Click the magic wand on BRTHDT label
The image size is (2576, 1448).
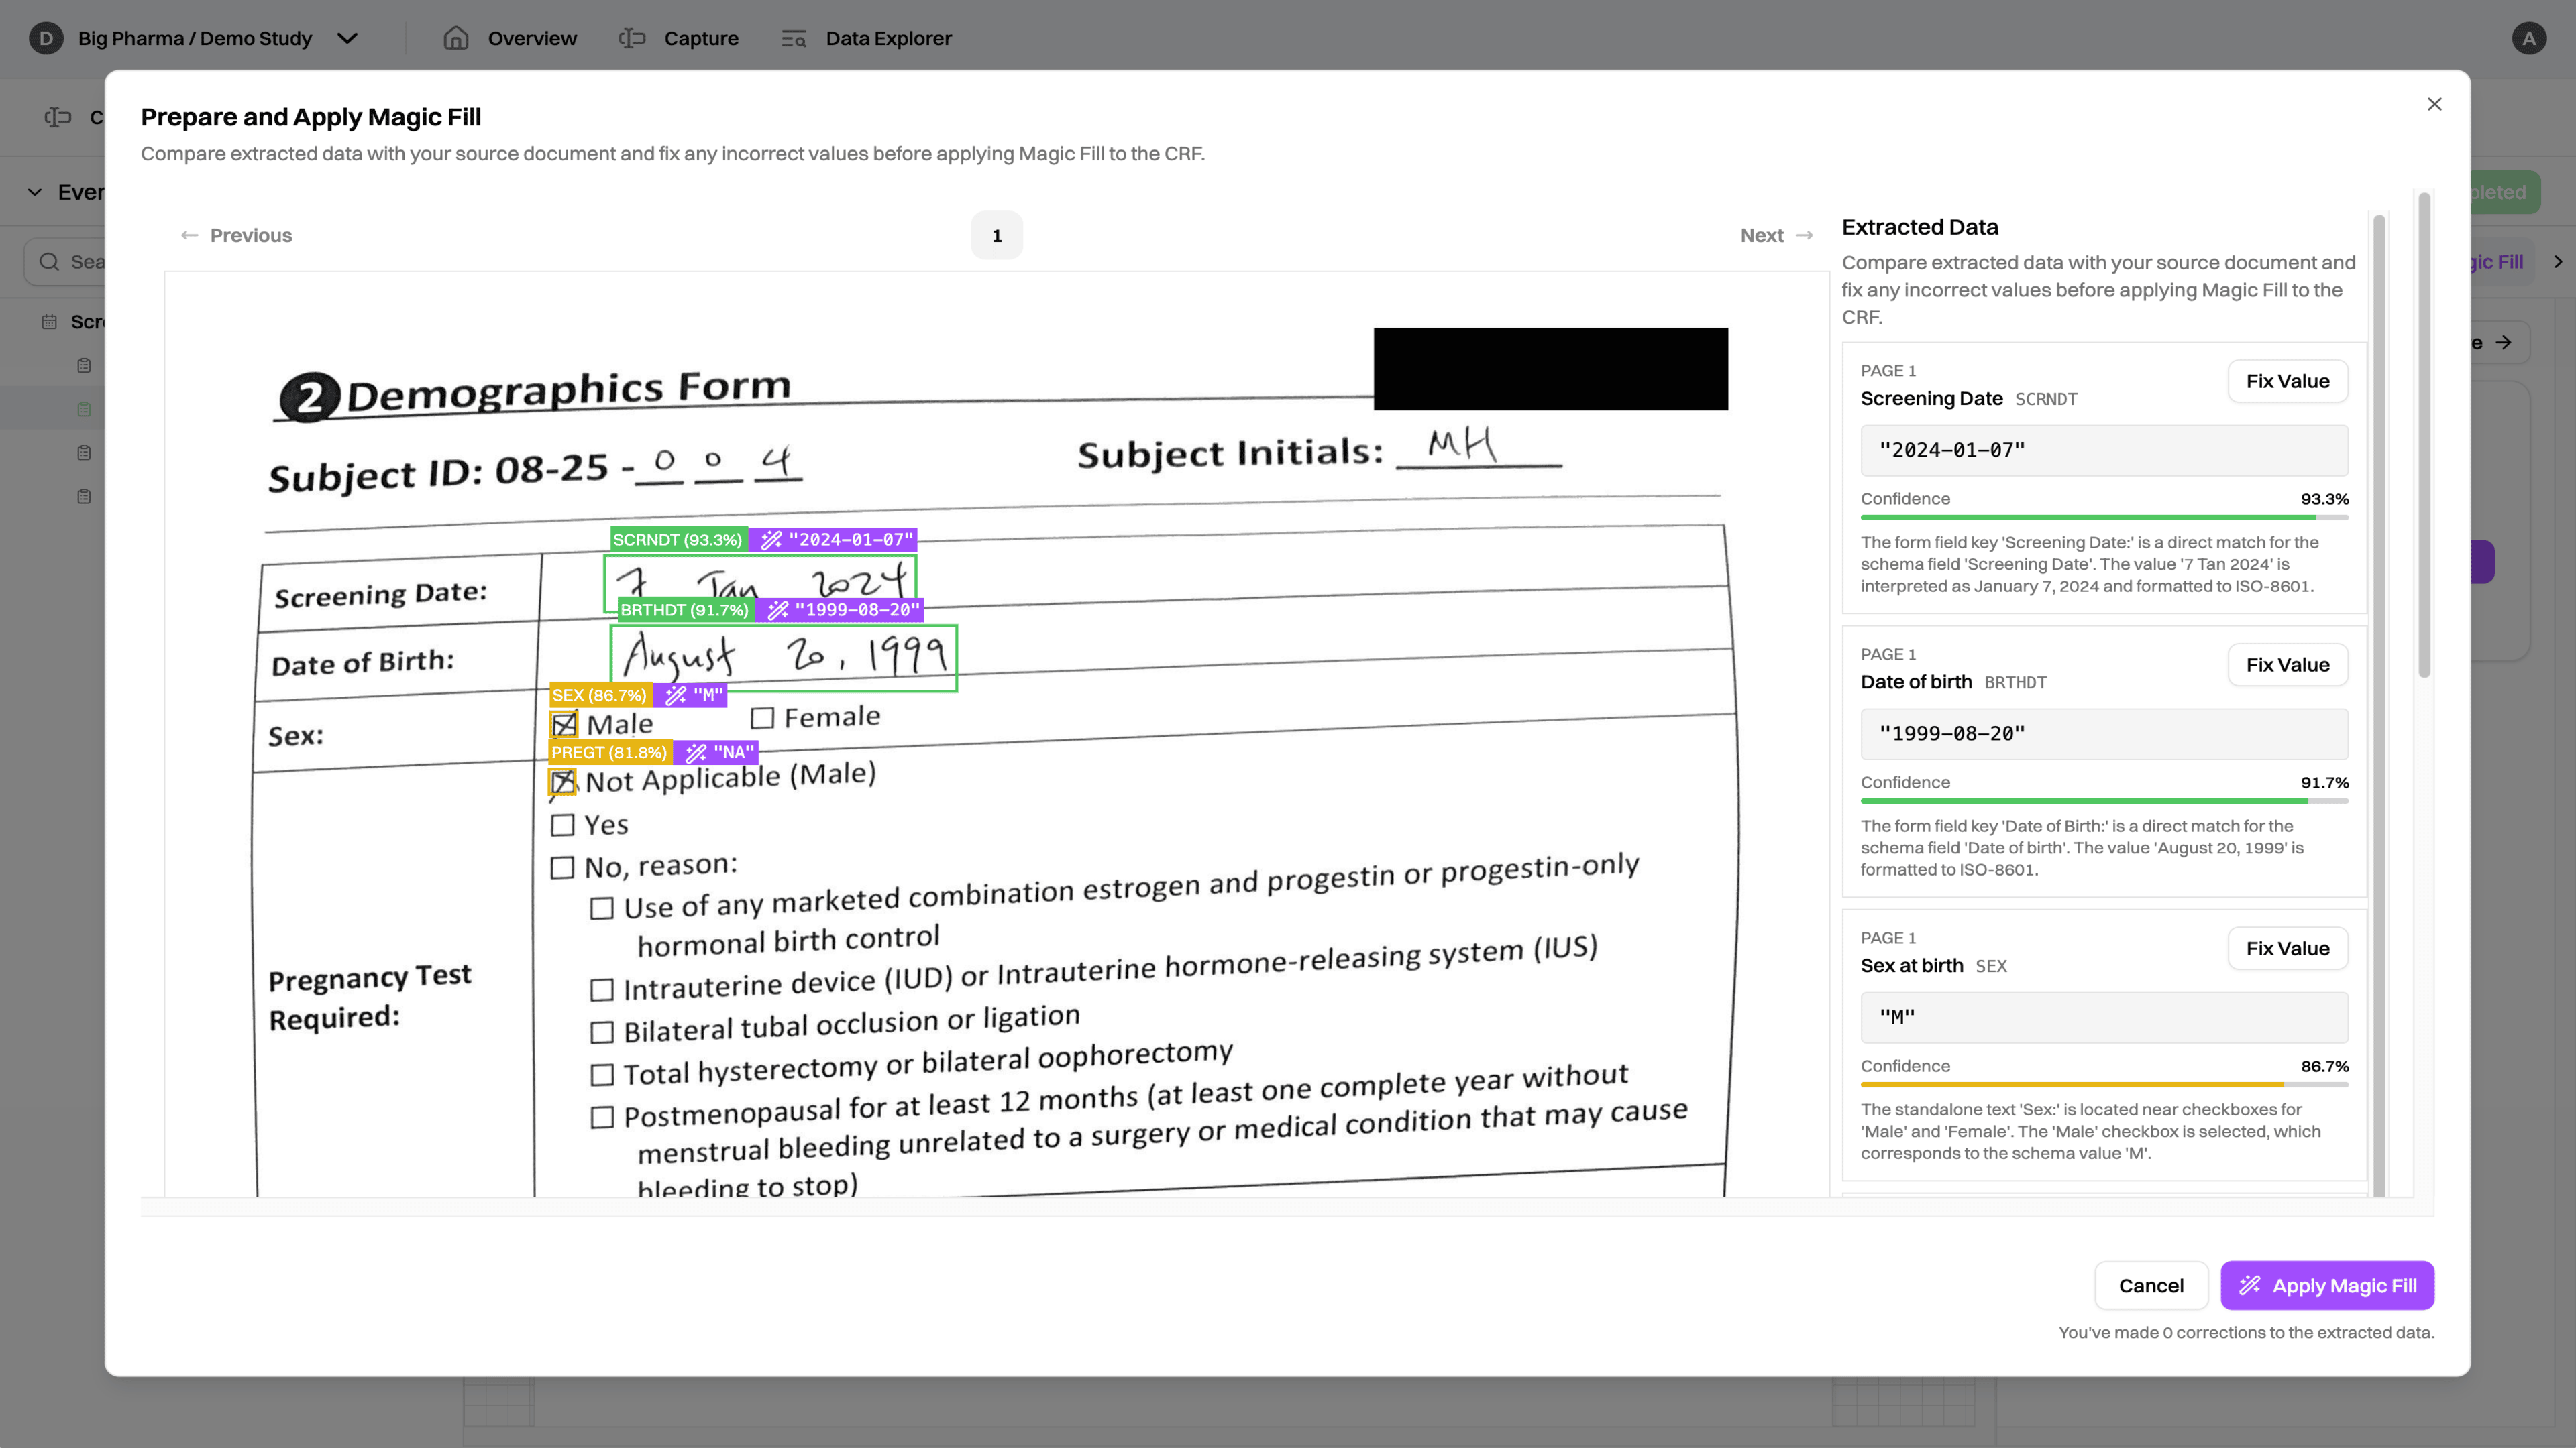click(x=778, y=609)
